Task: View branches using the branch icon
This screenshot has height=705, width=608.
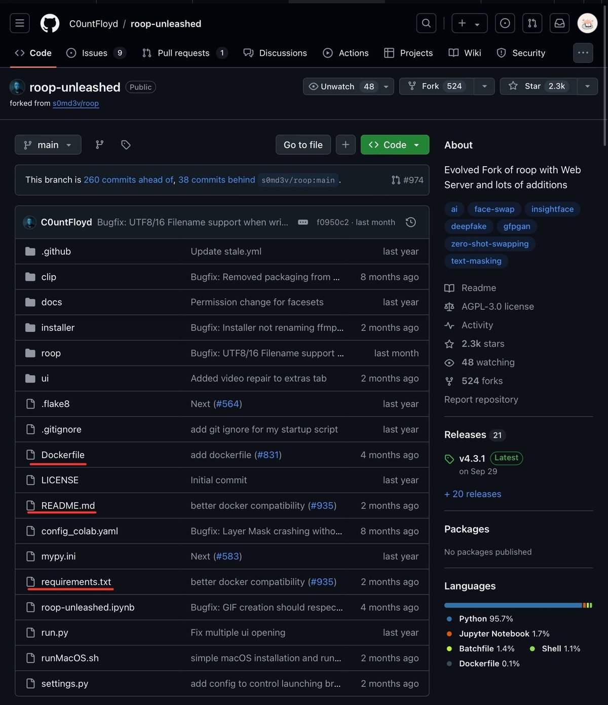Action: click(100, 145)
